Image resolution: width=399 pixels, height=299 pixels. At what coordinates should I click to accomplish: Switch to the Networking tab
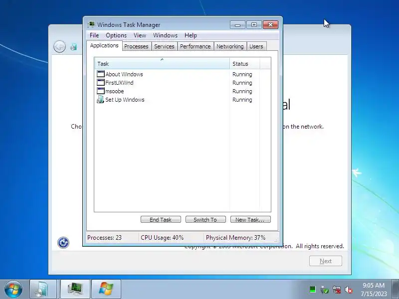click(230, 46)
